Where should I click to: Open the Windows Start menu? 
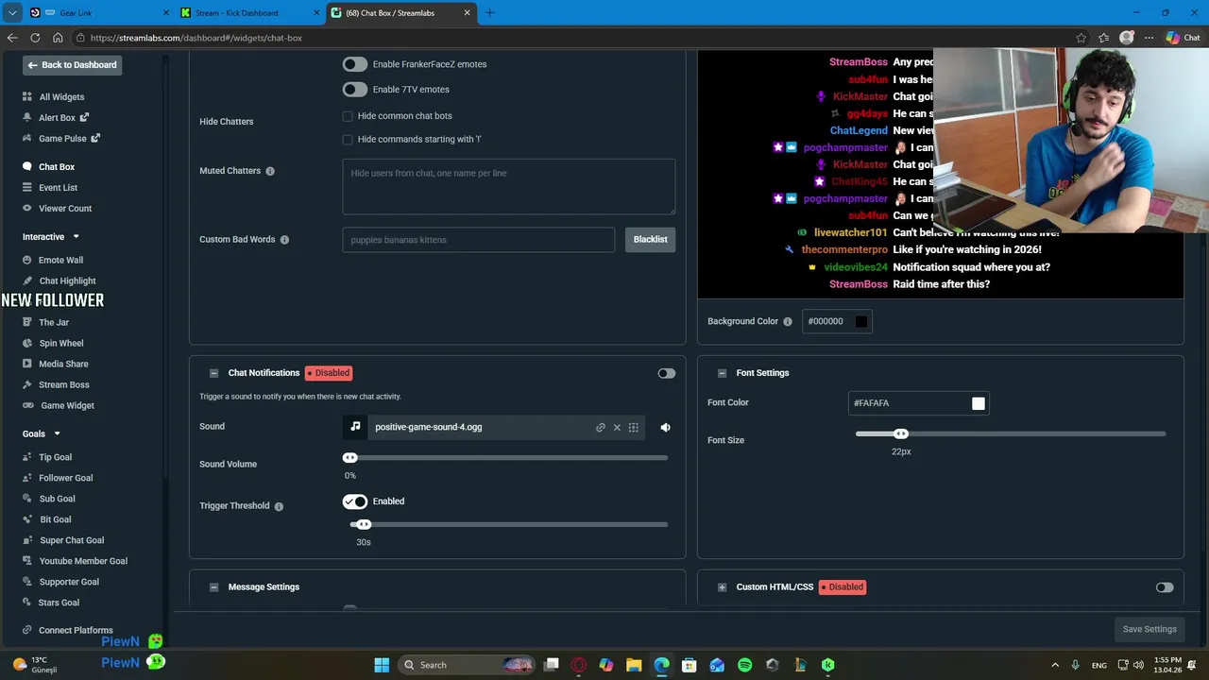(382, 665)
